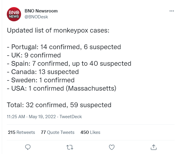
Task: Click the BNO News profile avatar
Action: pos(14,14)
